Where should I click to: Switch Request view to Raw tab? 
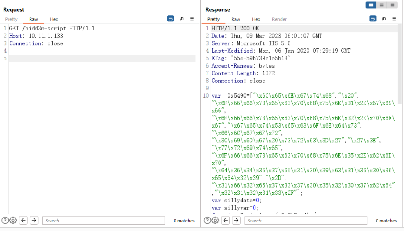34,19
